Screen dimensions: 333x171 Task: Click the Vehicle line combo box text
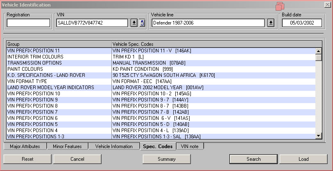coord(208,23)
